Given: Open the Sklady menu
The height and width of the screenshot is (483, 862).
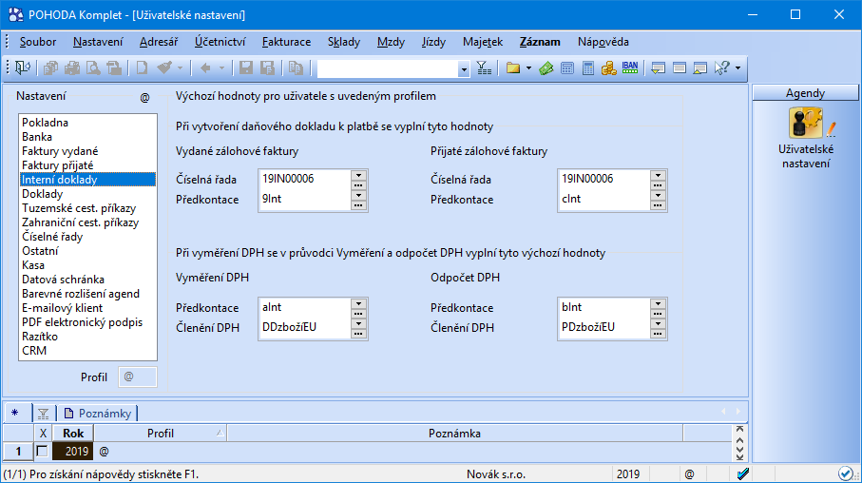Looking at the screenshot, I should (344, 42).
